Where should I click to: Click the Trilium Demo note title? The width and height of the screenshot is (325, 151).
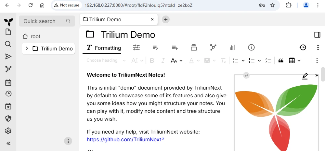click(128, 35)
